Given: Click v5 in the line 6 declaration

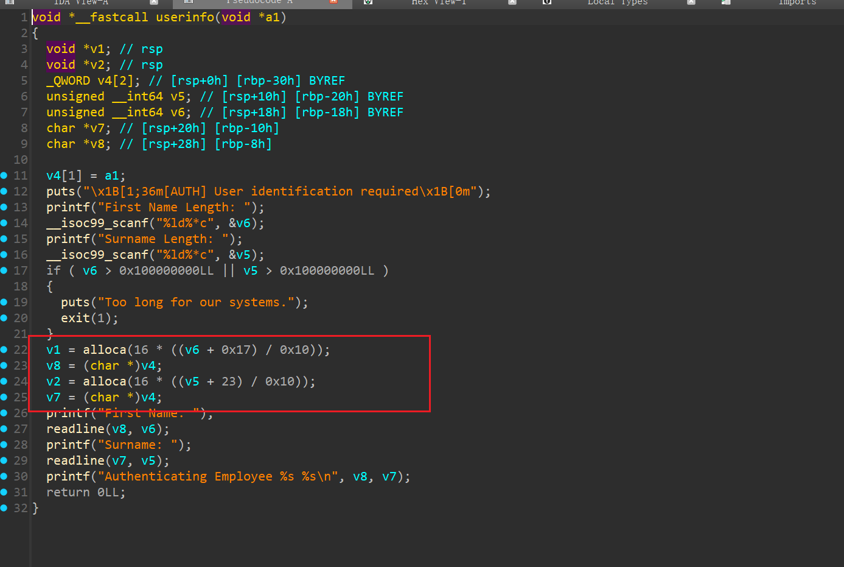Looking at the screenshot, I should click(178, 96).
